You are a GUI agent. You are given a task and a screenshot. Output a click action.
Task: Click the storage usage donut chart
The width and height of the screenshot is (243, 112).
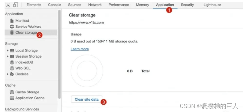tap(87, 71)
